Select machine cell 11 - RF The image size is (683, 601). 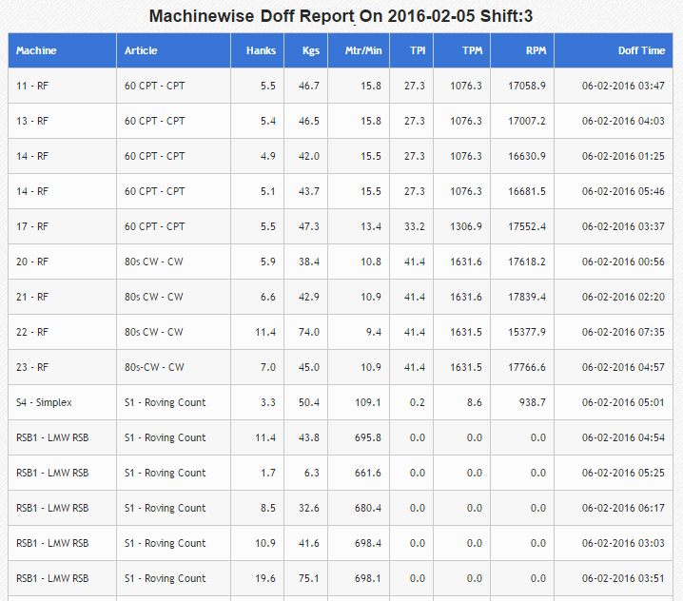[x=32, y=86]
